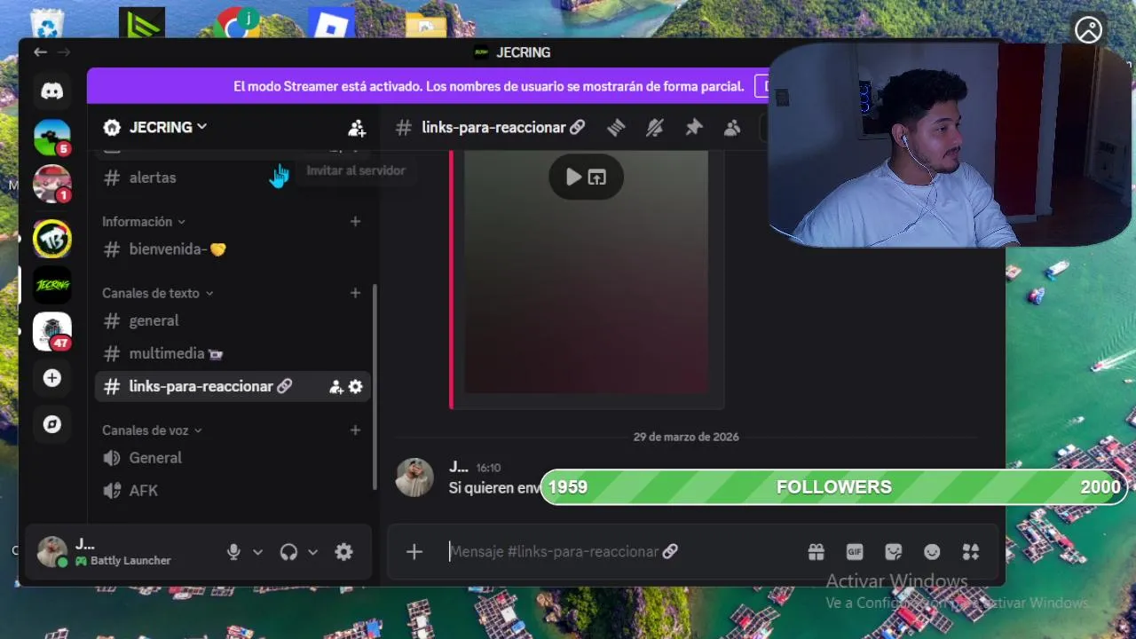
Task: Open Recycle Bin desktop icon
Action: (x=47, y=22)
